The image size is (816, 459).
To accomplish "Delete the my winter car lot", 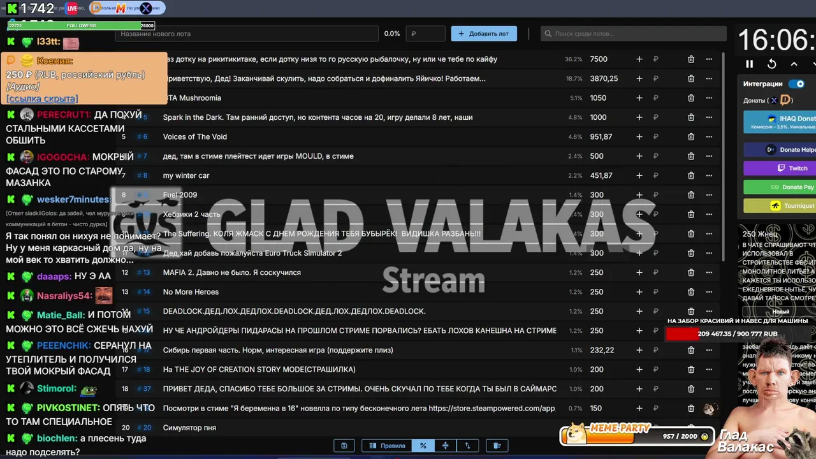I will [x=691, y=175].
